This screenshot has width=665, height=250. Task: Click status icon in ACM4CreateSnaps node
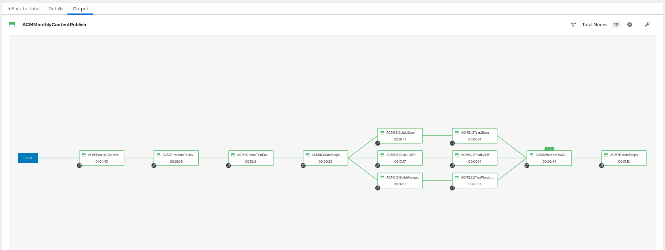[x=308, y=155]
